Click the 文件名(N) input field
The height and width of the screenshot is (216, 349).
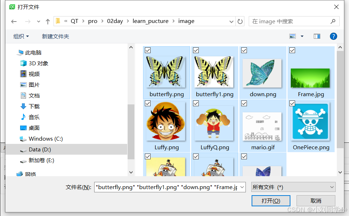point(170,187)
